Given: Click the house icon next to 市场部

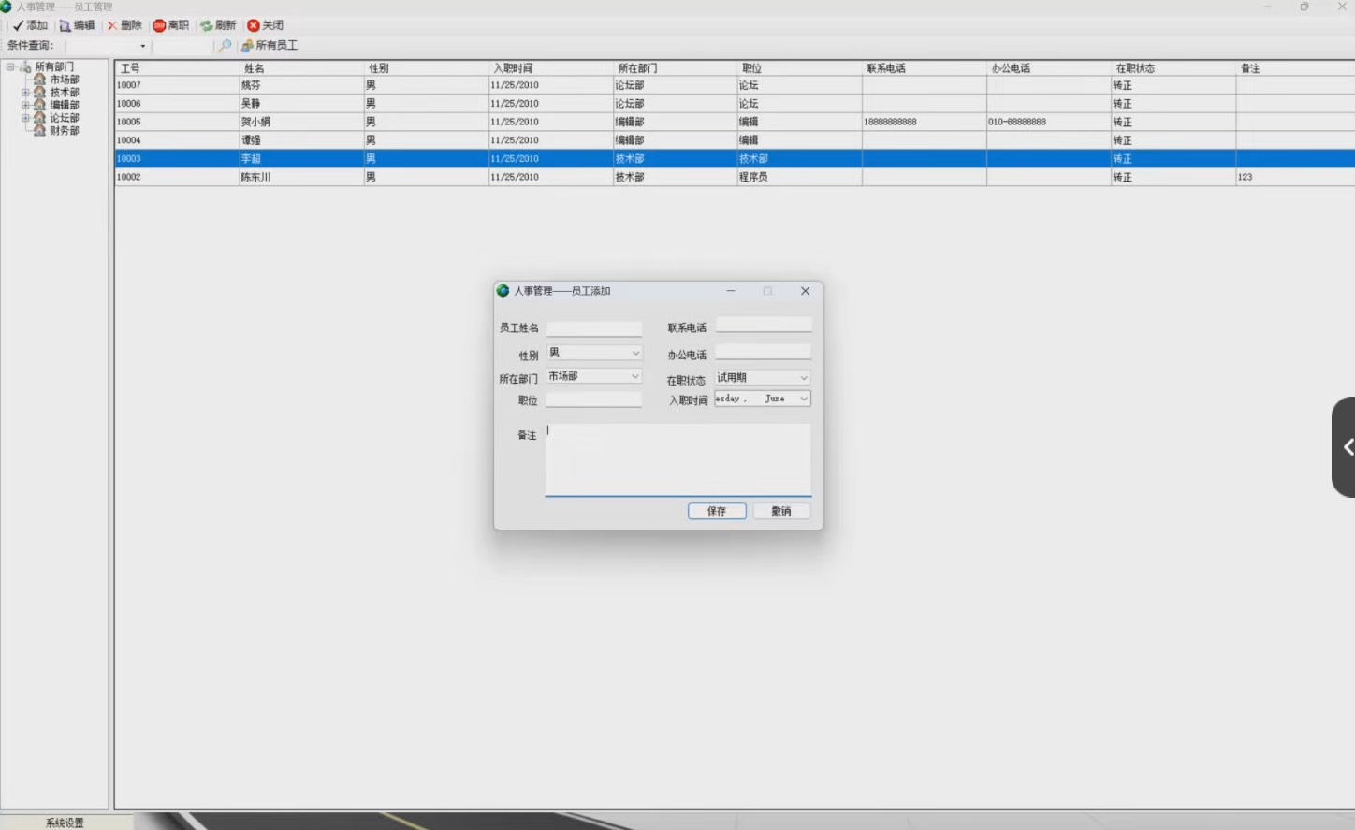Looking at the screenshot, I should click(39, 80).
